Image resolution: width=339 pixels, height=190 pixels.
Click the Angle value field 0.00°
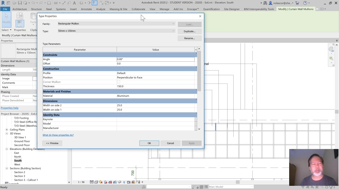pos(155,59)
